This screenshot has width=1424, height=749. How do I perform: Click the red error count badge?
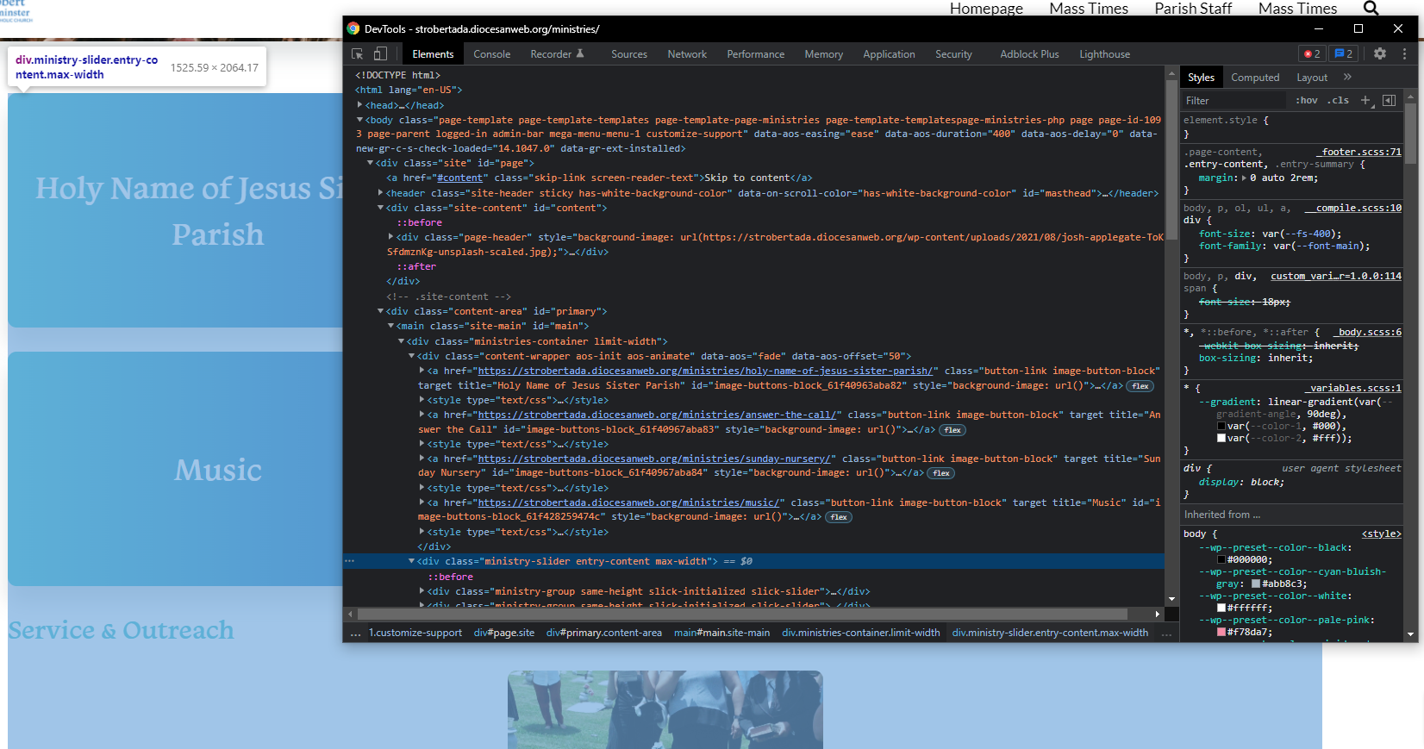point(1312,53)
